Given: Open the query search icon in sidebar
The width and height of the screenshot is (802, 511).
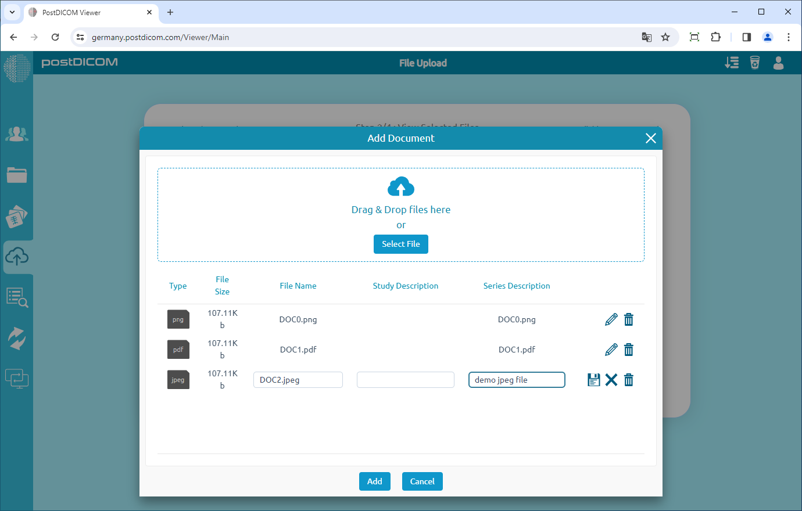Looking at the screenshot, I should click(x=17, y=297).
